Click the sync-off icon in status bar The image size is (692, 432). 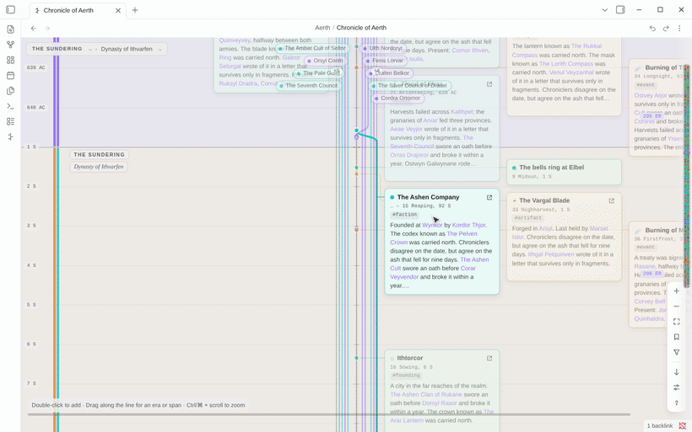682,426
